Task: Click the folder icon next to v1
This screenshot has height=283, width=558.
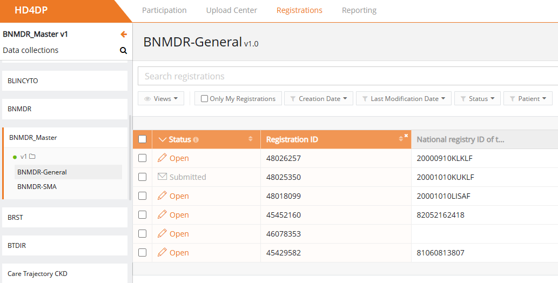Action: pyautogui.click(x=32, y=157)
